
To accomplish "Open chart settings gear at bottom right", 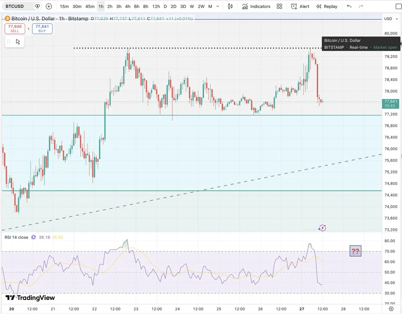I will pos(391,309).
